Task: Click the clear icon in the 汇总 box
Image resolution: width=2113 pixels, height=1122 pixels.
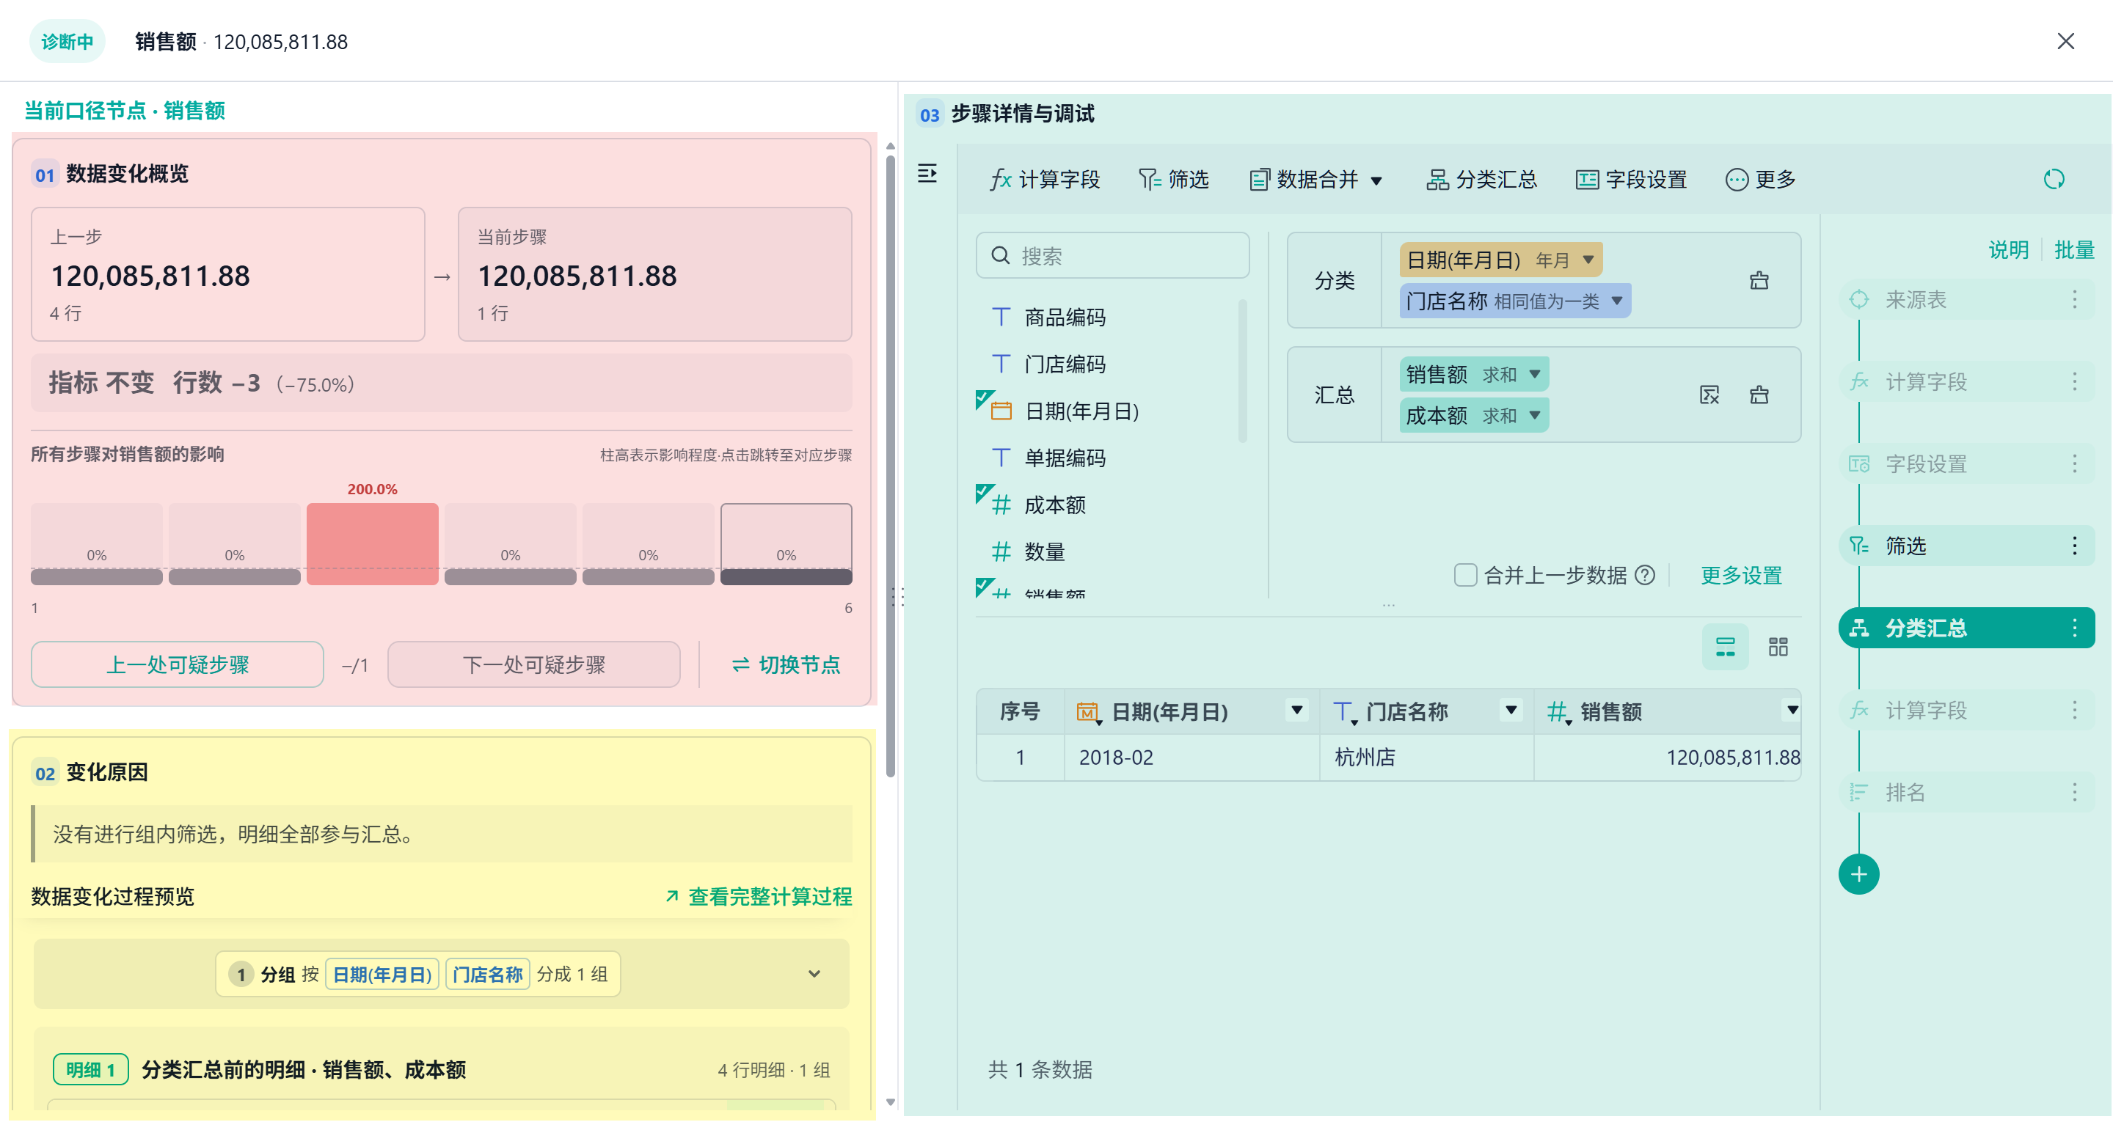Action: tap(1759, 395)
